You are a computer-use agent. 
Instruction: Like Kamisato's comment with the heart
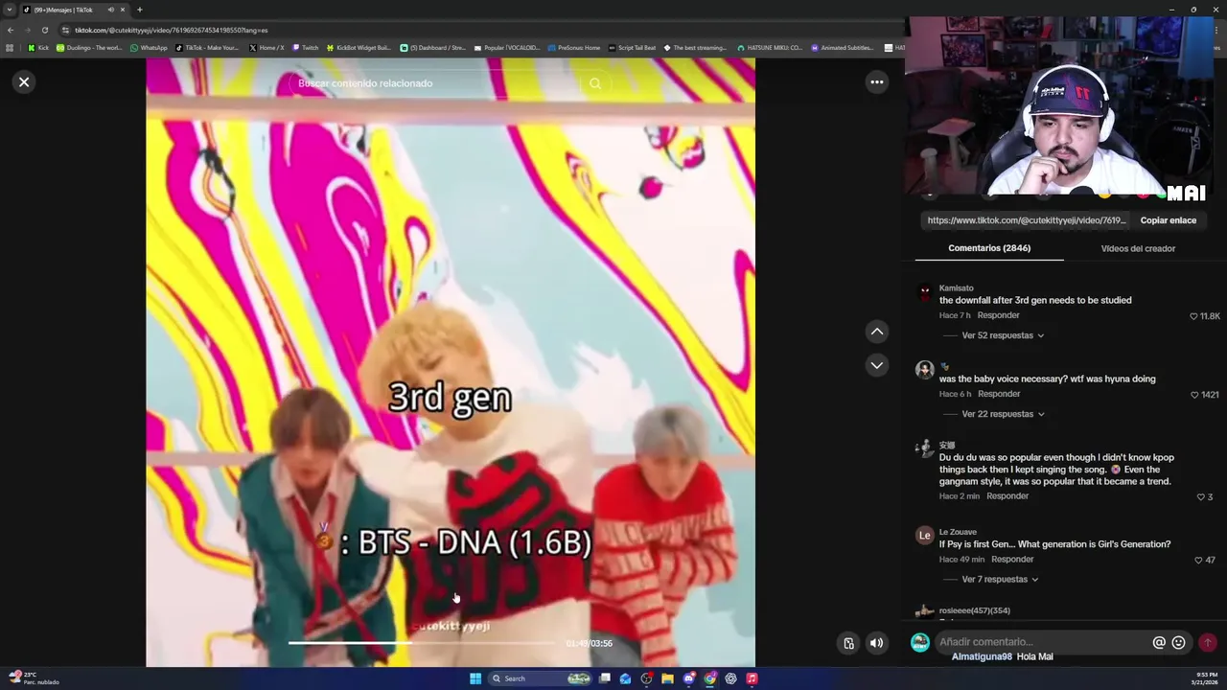1193,316
